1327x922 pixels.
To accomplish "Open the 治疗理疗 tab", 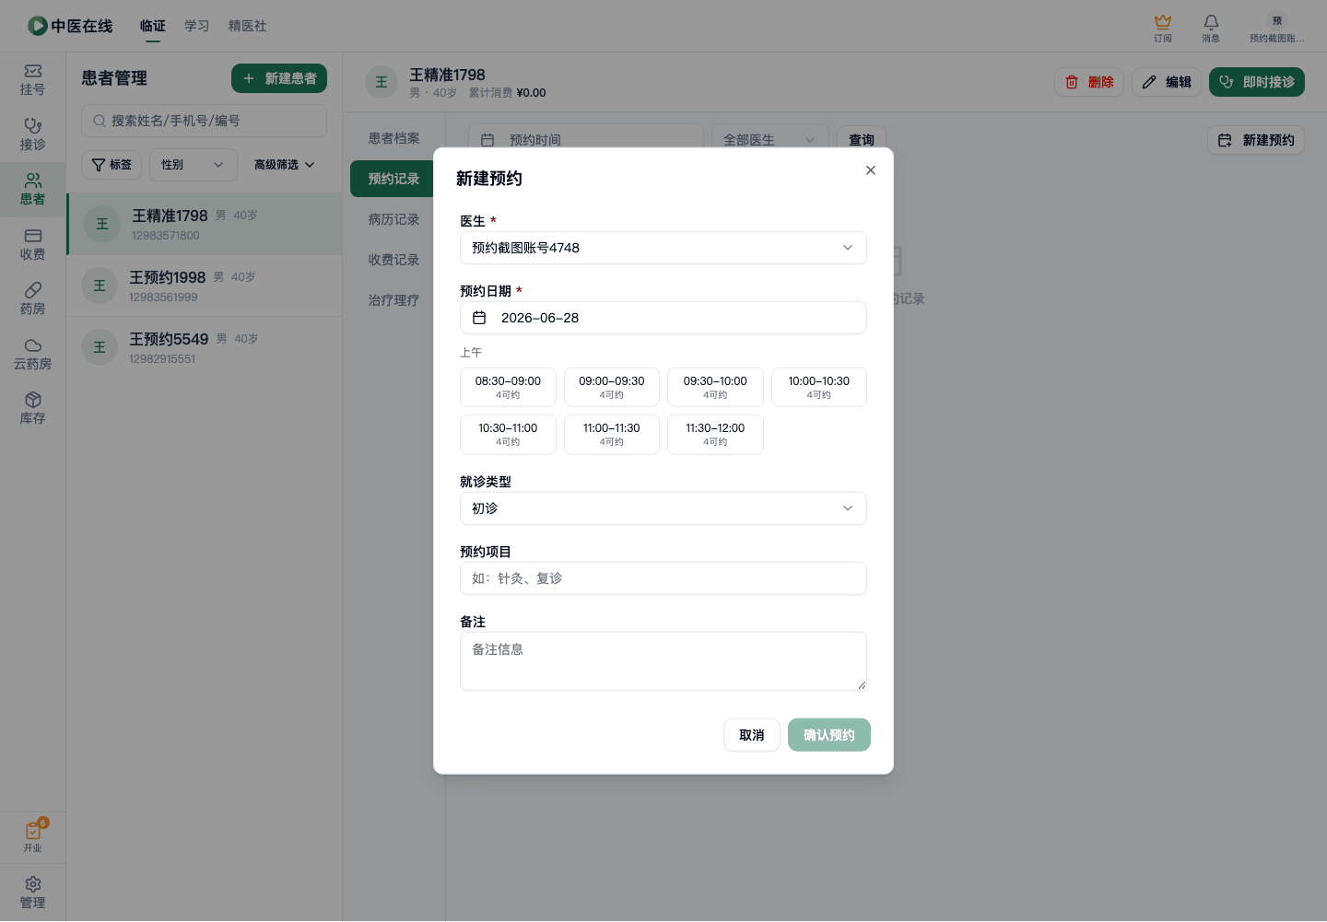I will pos(393,300).
